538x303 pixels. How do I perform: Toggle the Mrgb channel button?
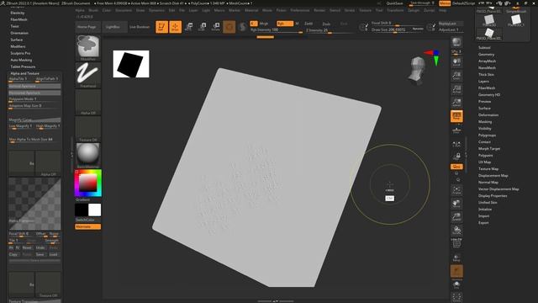point(264,24)
